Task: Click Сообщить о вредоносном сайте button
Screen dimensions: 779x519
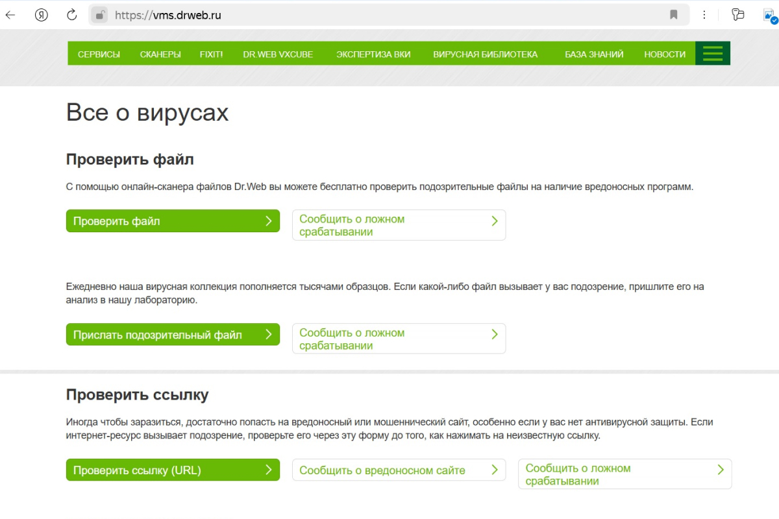Action: 399,470
